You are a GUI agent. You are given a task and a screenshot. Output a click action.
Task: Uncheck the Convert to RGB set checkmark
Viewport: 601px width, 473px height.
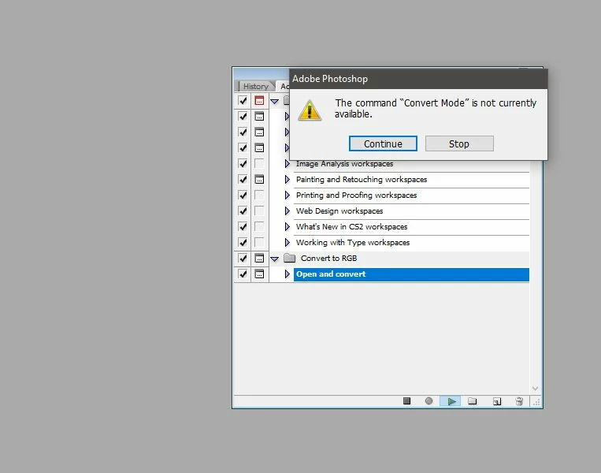(243, 258)
